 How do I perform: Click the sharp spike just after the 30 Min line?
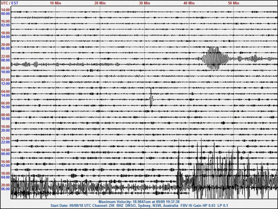pos(151,98)
